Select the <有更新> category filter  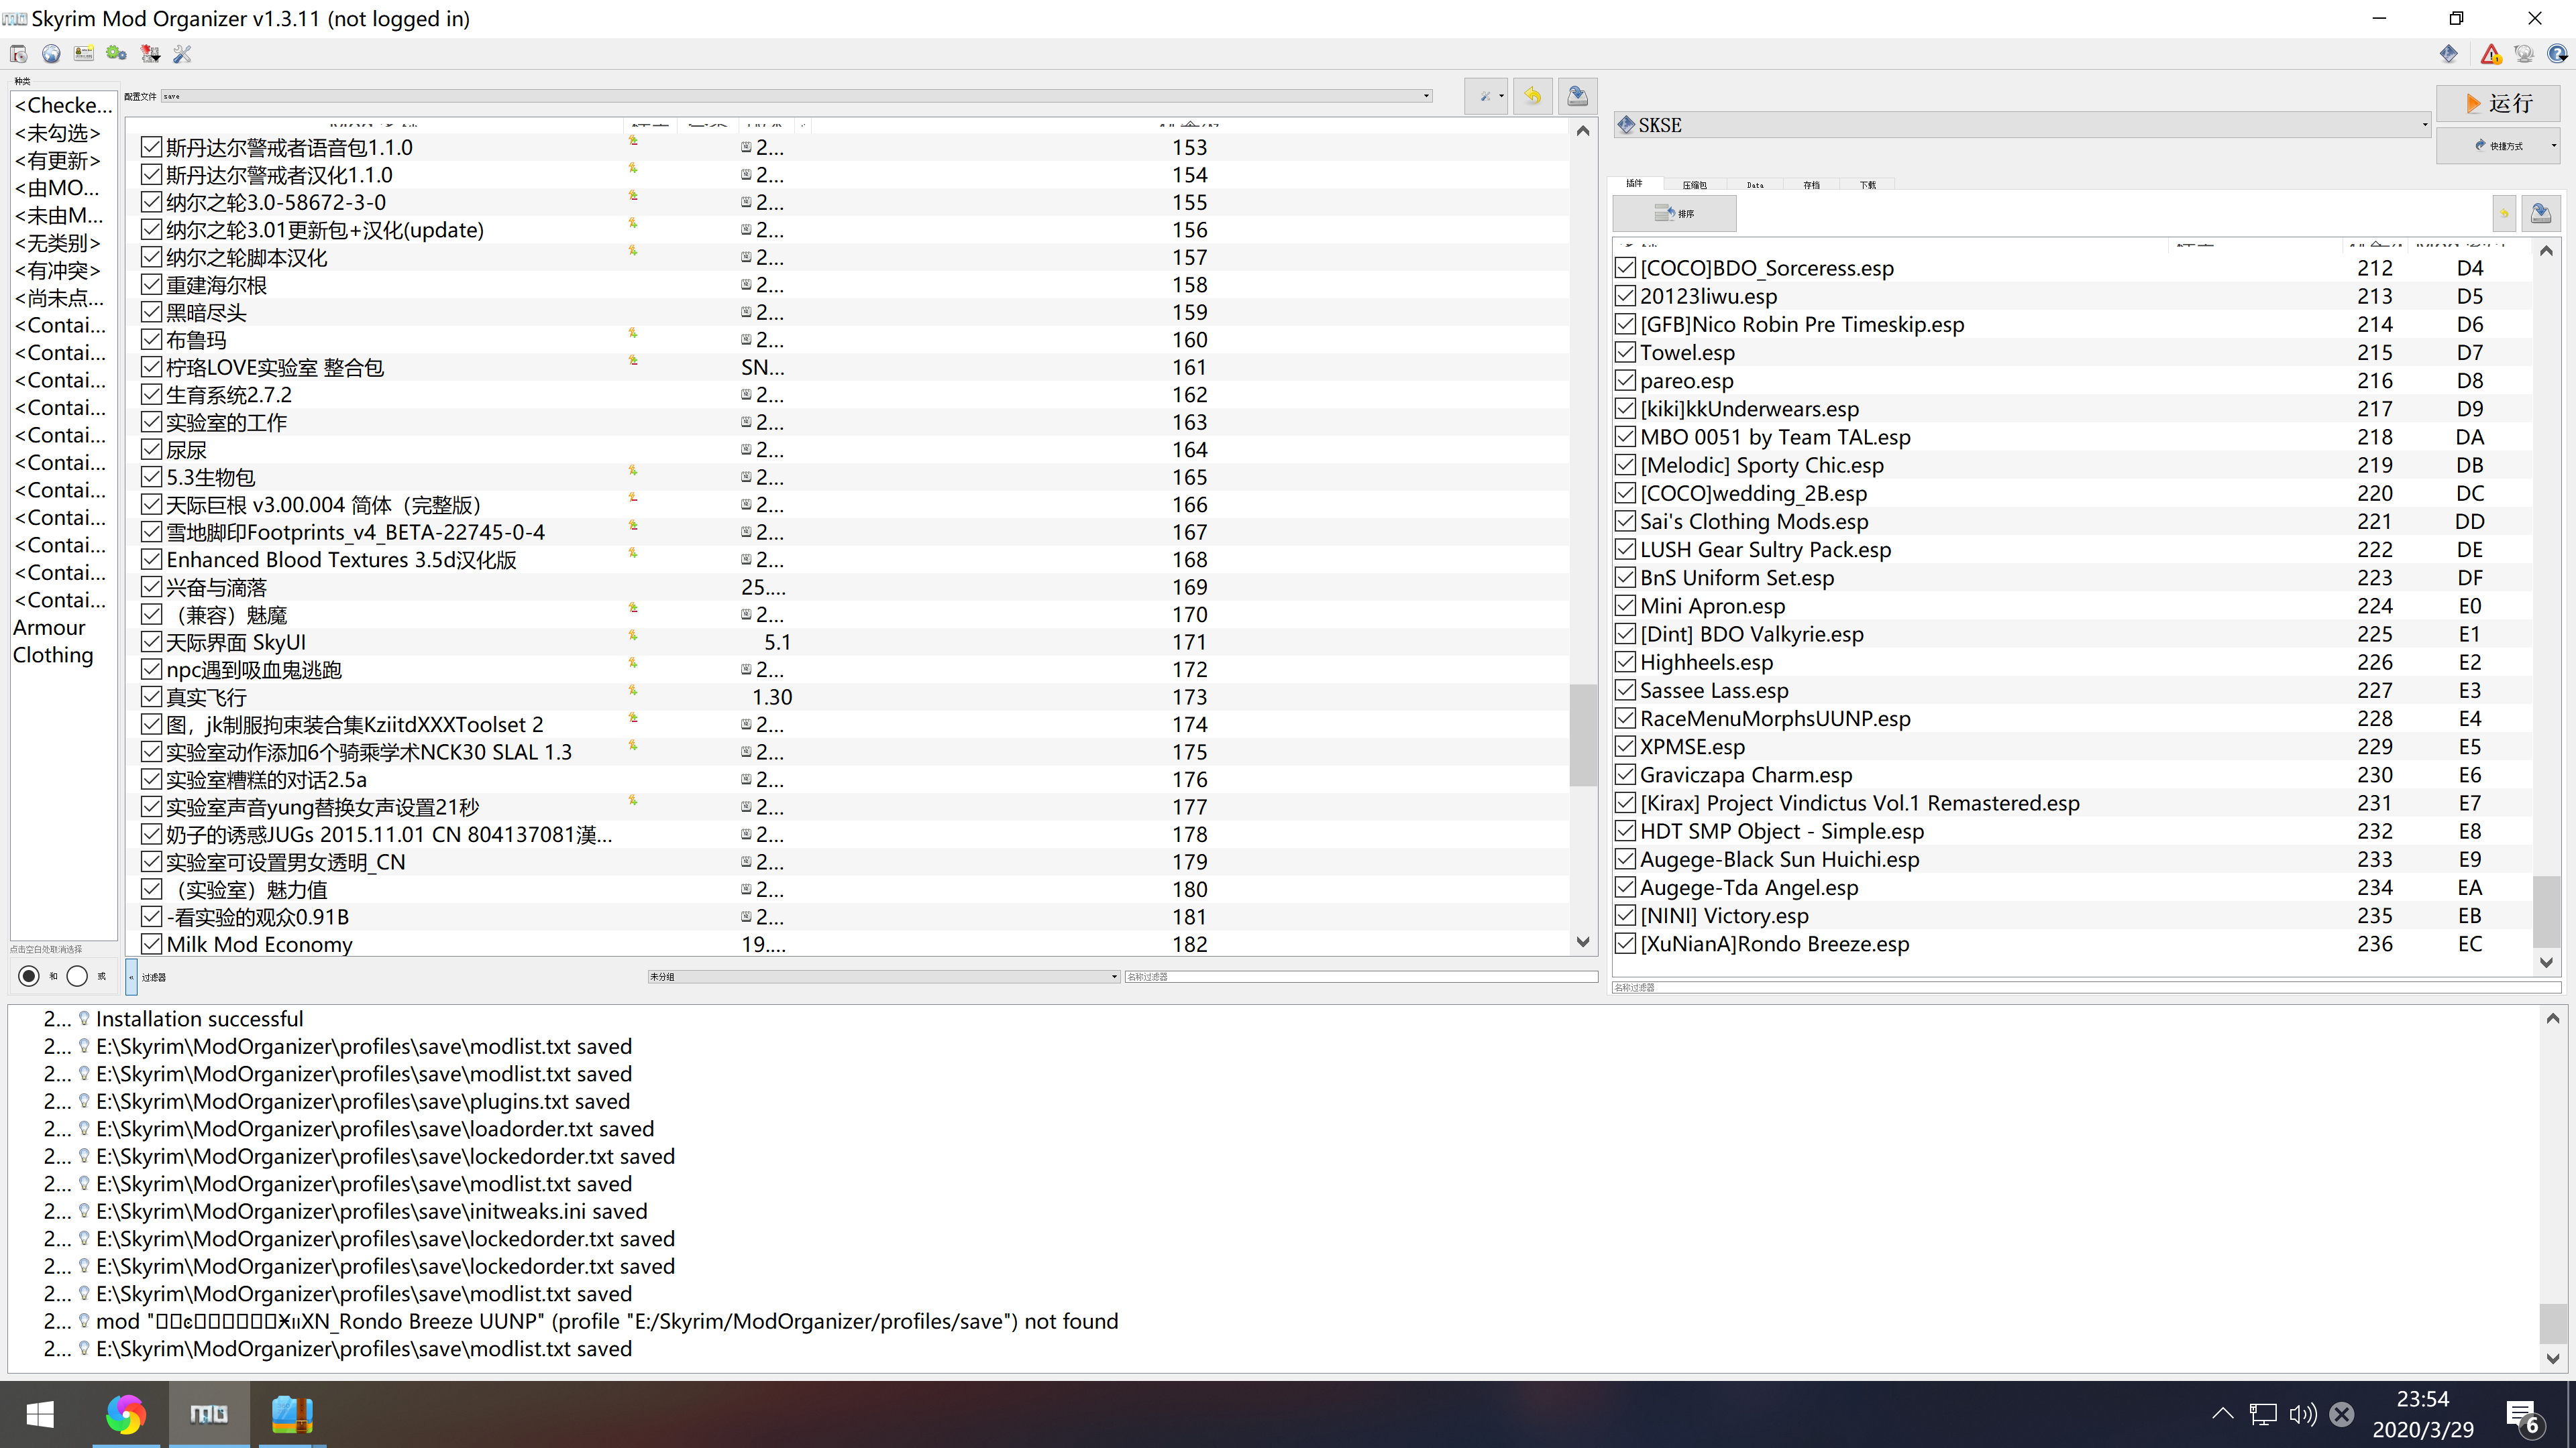pyautogui.click(x=58, y=160)
